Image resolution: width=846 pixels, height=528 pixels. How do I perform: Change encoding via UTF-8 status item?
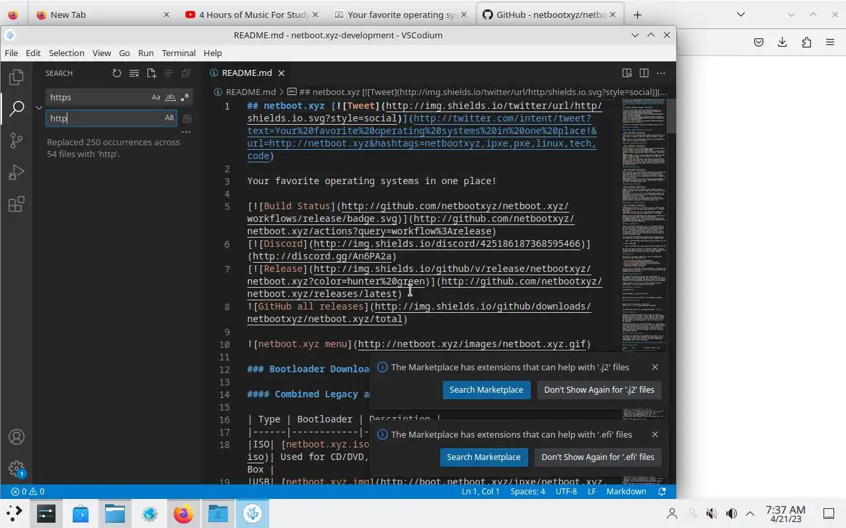(x=566, y=492)
